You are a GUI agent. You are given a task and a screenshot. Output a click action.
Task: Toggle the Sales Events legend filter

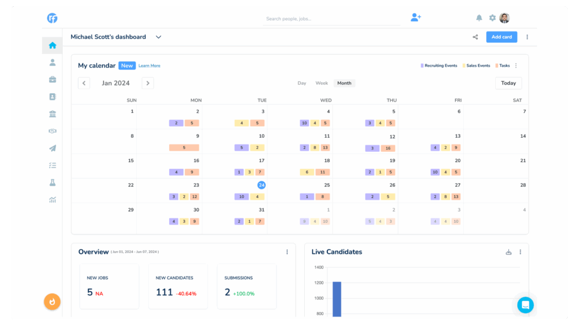click(476, 65)
